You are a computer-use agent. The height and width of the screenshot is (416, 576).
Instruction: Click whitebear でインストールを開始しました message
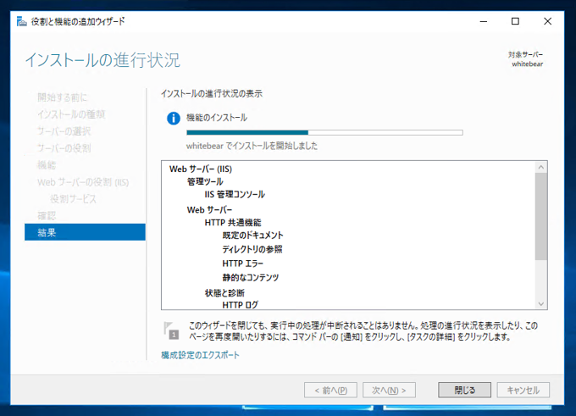click(252, 146)
